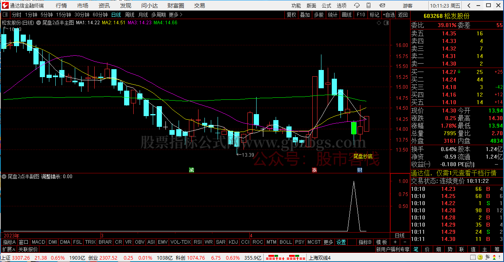Click the back arrow icon in title bar

469,6
